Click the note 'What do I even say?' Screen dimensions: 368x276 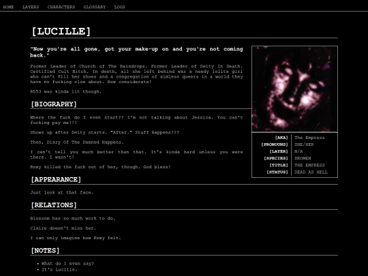68,264
